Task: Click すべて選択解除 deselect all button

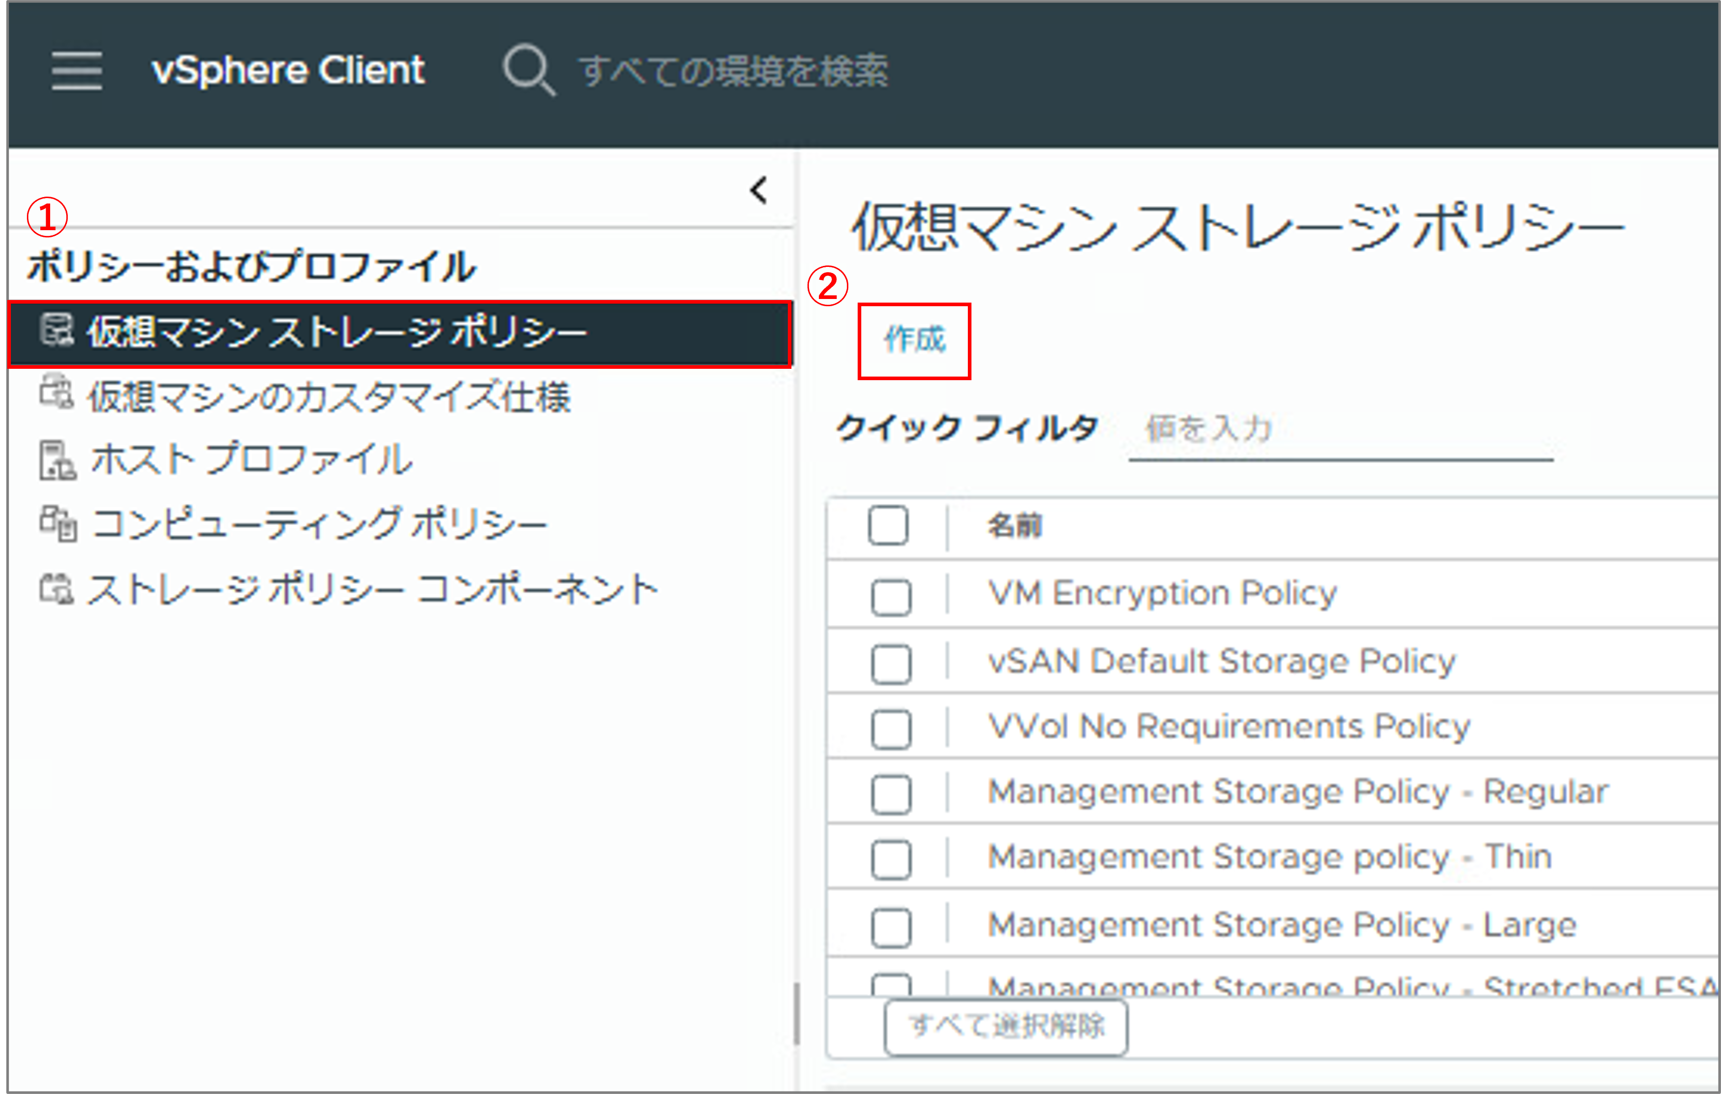Action: coord(1006,1027)
